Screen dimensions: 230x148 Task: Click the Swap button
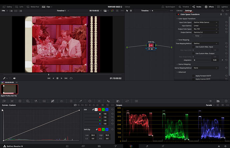[x=197, y=36]
